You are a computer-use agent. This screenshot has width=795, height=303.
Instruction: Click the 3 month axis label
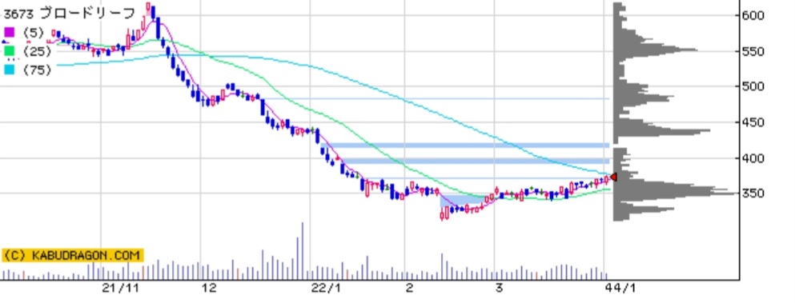[500, 289]
